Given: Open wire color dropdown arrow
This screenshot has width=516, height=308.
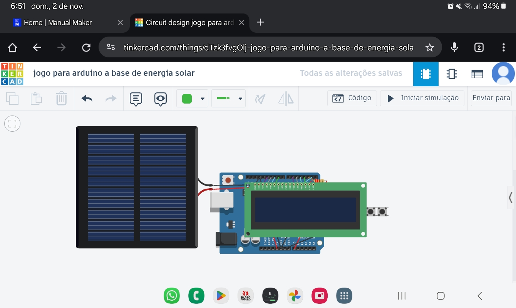Looking at the screenshot, I should pos(203,99).
